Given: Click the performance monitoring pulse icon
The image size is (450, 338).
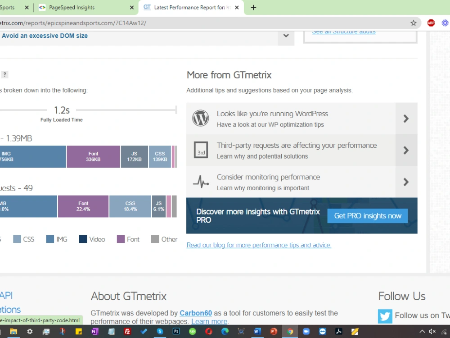Looking at the screenshot, I should (x=201, y=182).
